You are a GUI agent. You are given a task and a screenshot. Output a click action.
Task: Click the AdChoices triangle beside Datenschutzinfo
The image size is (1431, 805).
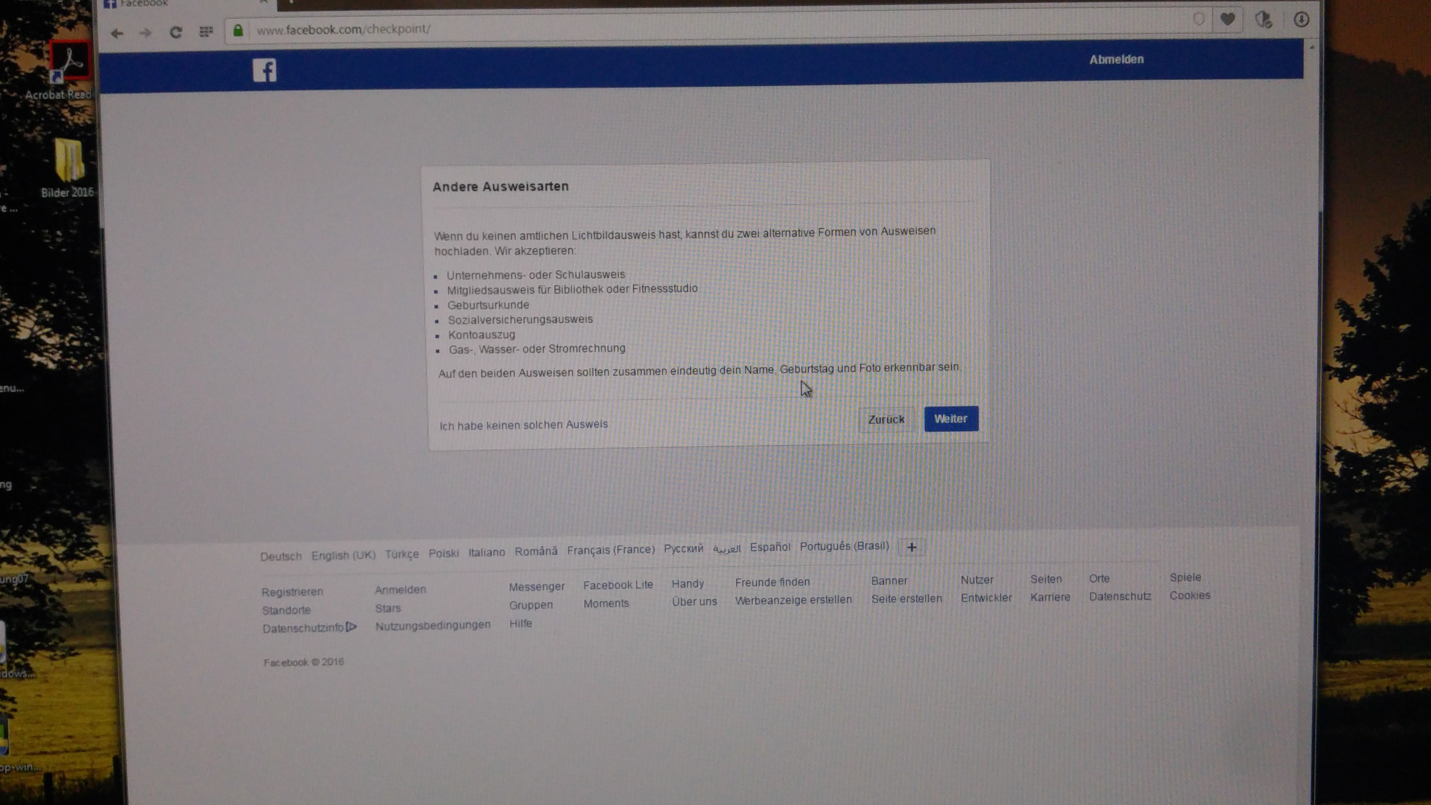[x=351, y=627]
